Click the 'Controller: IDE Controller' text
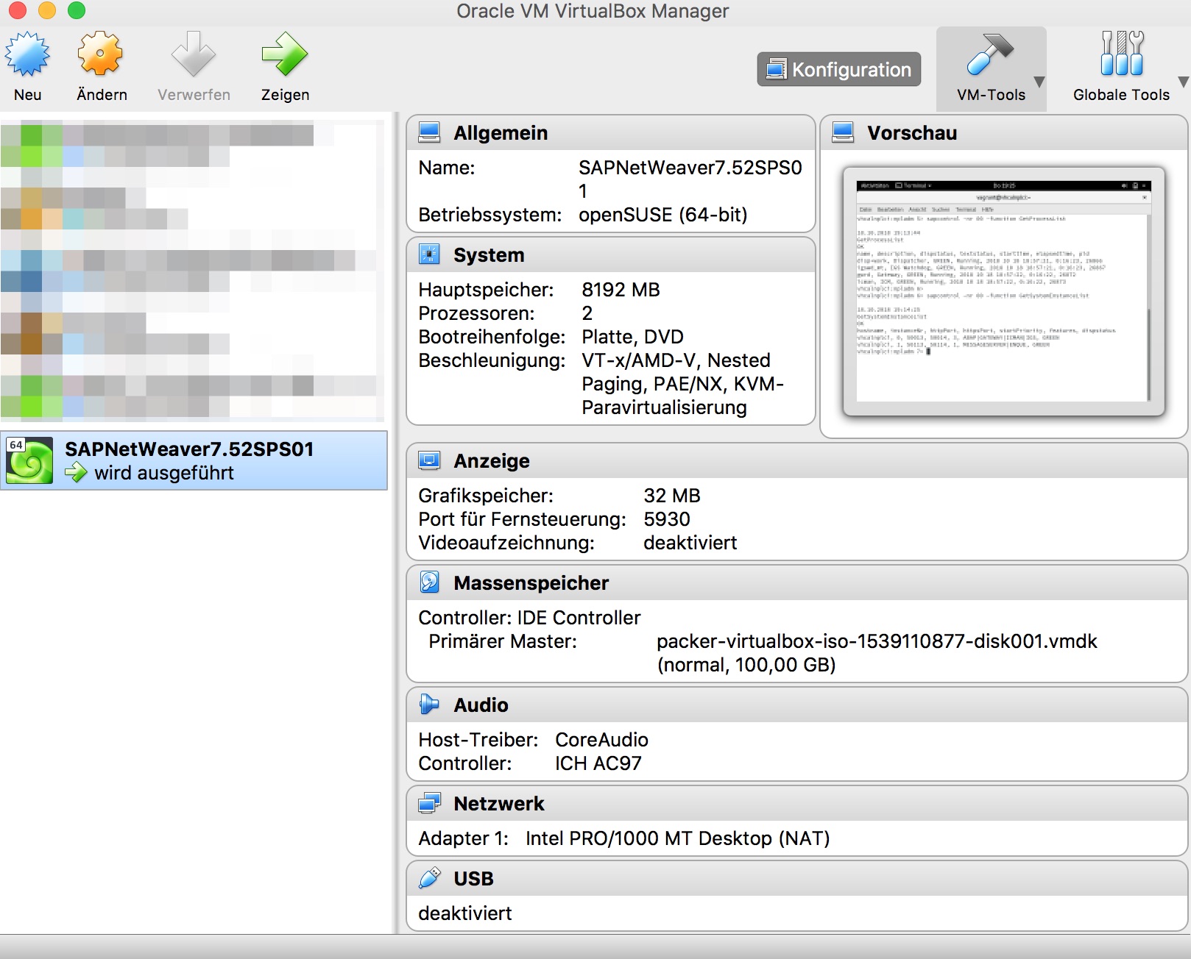1191x959 pixels. click(529, 618)
